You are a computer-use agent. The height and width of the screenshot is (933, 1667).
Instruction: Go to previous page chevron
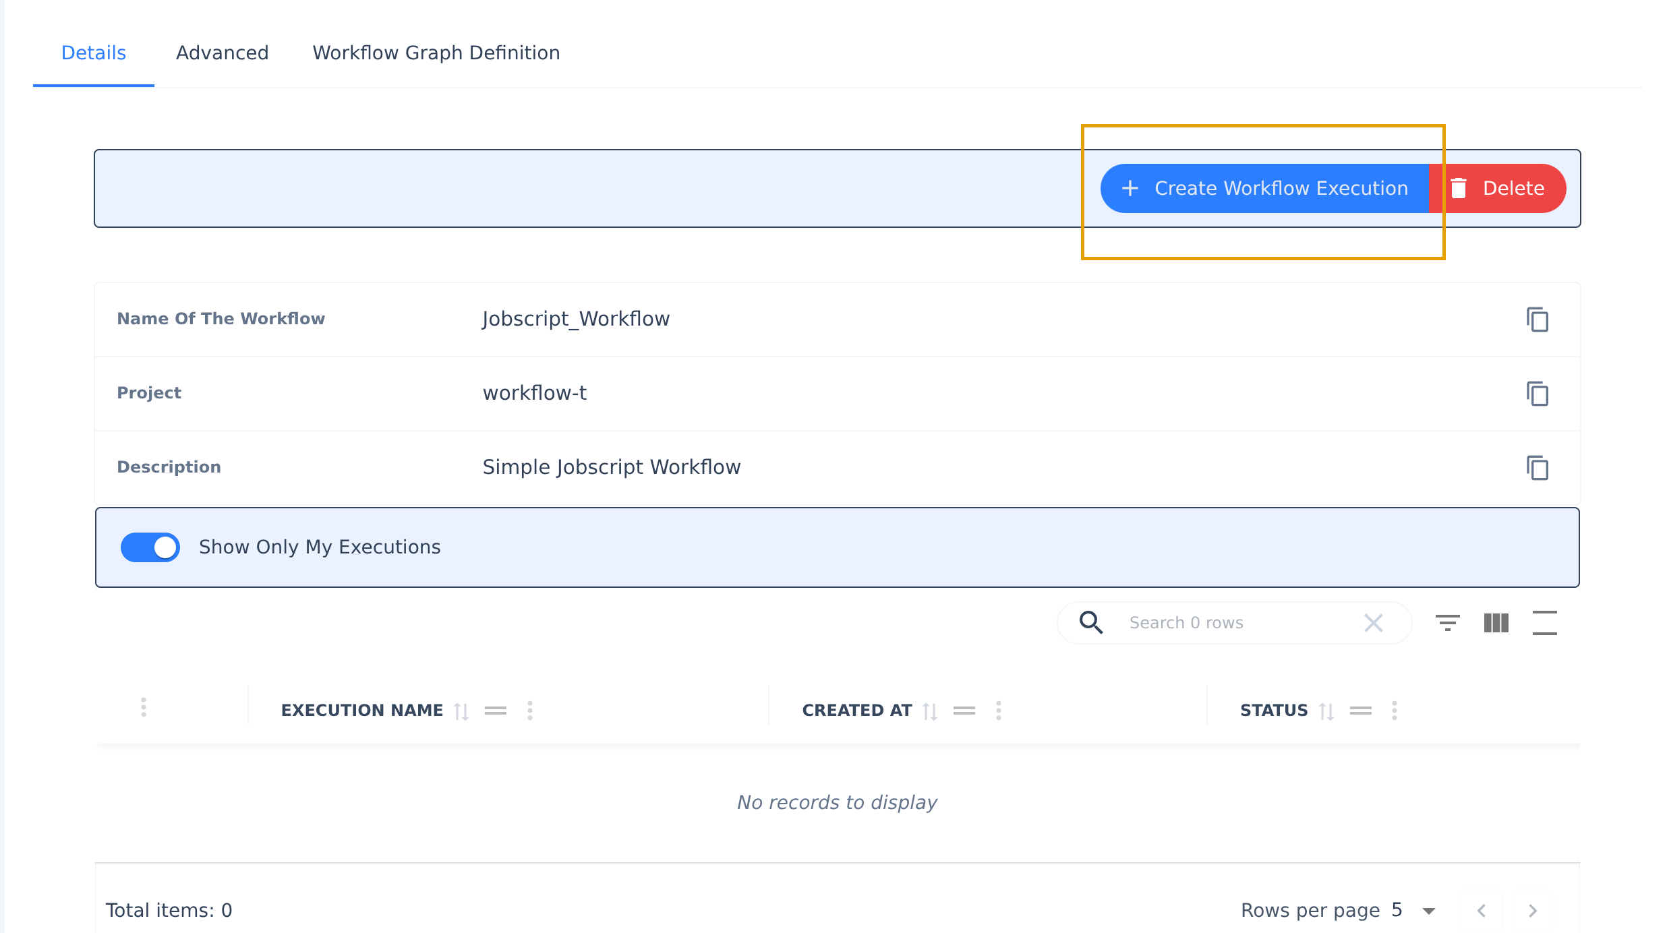tap(1482, 911)
